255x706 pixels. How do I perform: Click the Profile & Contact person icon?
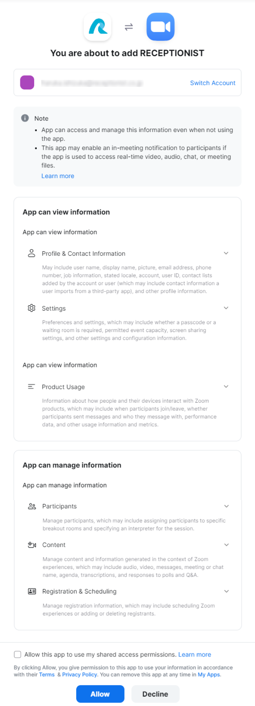[x=31, y=253]
